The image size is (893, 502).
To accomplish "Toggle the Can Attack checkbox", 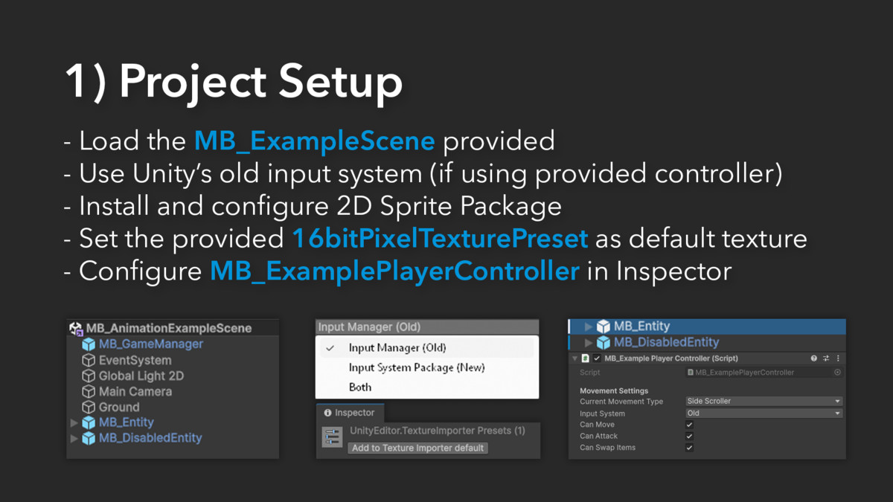I will 690,437.
